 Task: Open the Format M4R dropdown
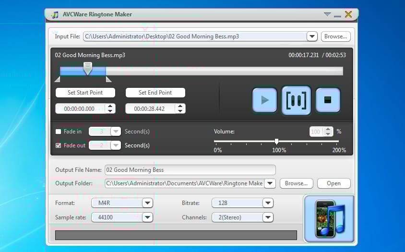tap(147, 203)
